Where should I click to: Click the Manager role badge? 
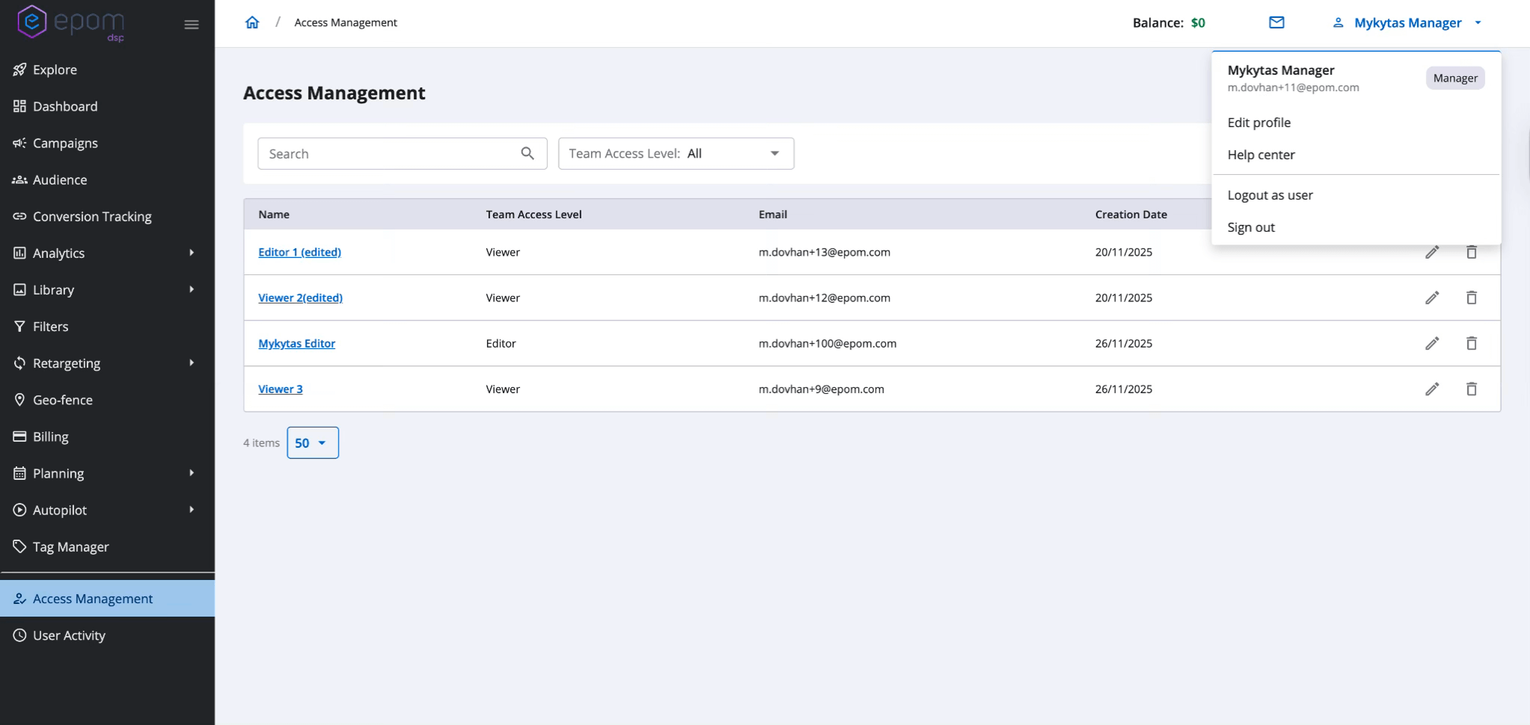coord(1453,78)
